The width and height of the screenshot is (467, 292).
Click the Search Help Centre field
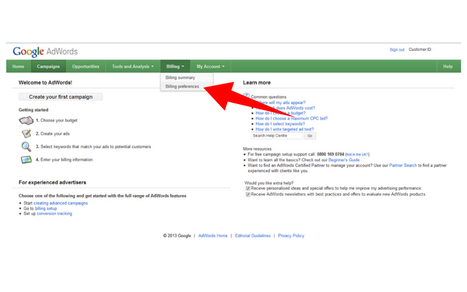(277, 136)
